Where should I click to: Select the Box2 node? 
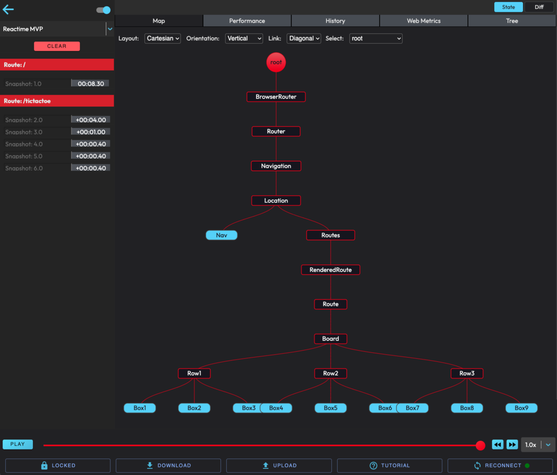pos(194,408)
